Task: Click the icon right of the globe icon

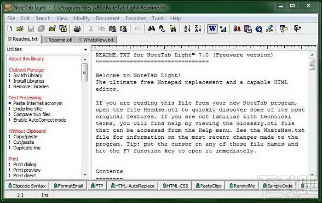Action: pos(270,28)
